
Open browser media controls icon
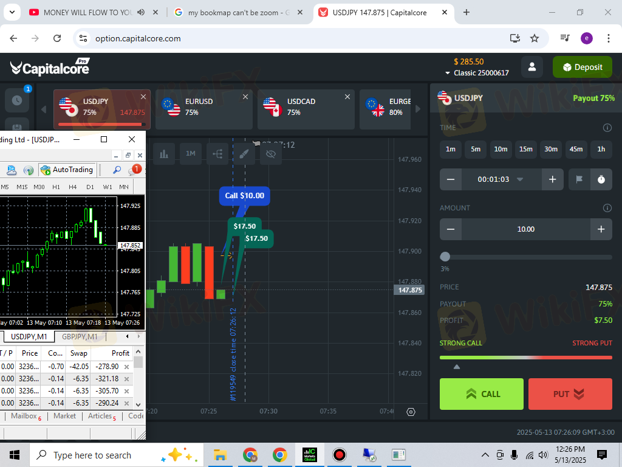565,38
